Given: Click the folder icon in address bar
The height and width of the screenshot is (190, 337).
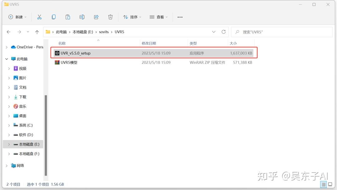Looking at the screenshot, I should point(48,32).
